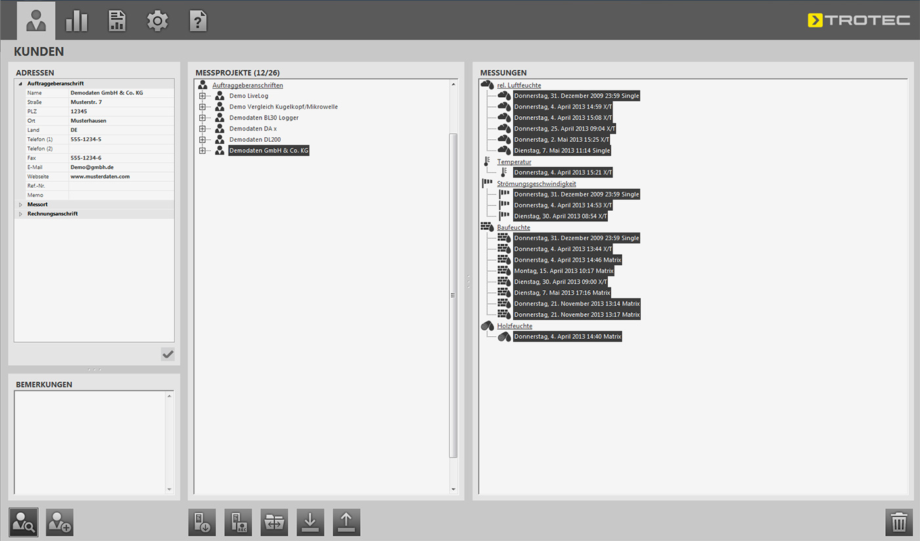Expand Demo Vergleich Kugelkopf/Mikrowelle node
This screenshot has width=920, height=541.
point(202,107)
